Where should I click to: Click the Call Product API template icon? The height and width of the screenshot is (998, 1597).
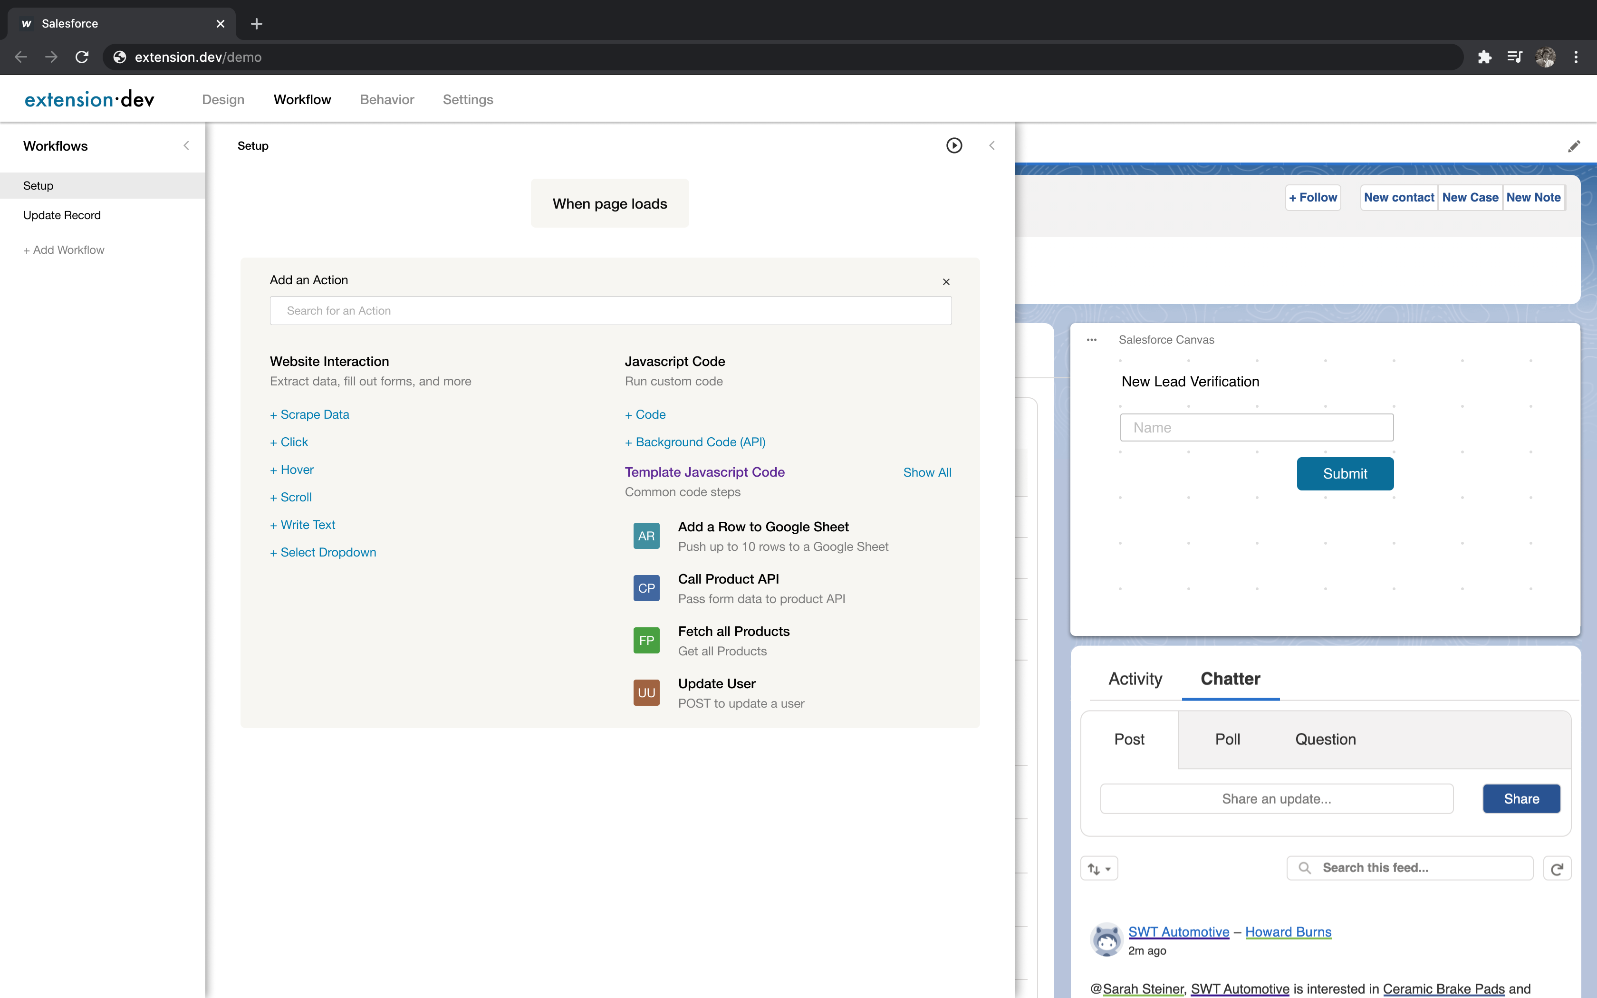646,587
